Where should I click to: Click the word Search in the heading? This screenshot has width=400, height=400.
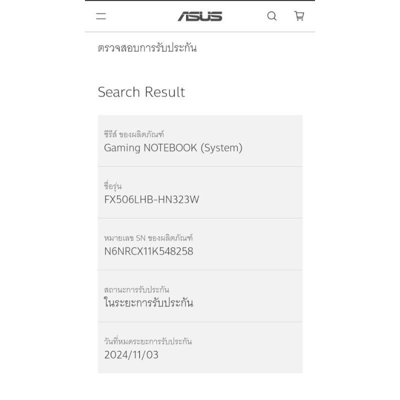pyautogui.click(x=119, y=92)
